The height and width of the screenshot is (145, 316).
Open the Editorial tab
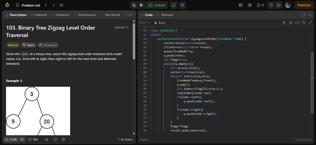tap(39, 15)
